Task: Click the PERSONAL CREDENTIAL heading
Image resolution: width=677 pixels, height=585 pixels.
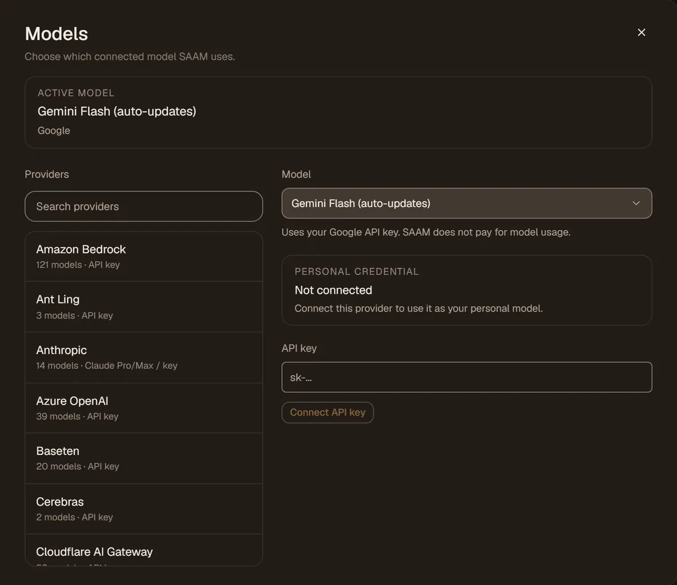Action: click(356, 272)
